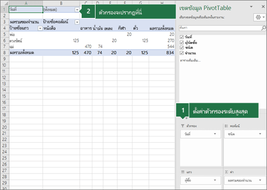Screen dimensions: 267x190
Task: Select the cell with value 74 in row 7
Action: pyautogui.click(x=98, y=47)
